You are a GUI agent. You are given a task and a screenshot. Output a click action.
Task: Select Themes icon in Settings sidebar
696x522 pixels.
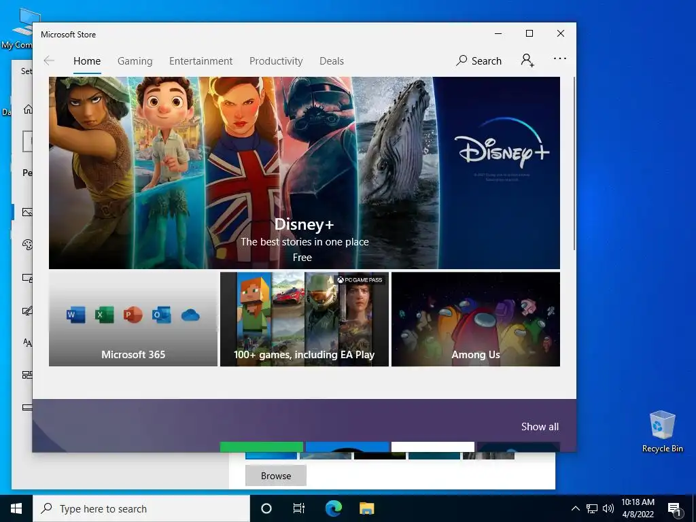tap(27, 311)
